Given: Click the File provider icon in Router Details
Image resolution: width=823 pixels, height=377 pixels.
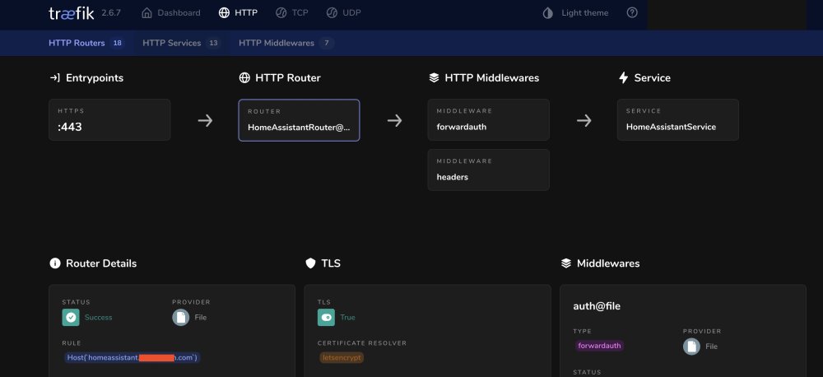Looking at the screenshot, I should (180, 317).
